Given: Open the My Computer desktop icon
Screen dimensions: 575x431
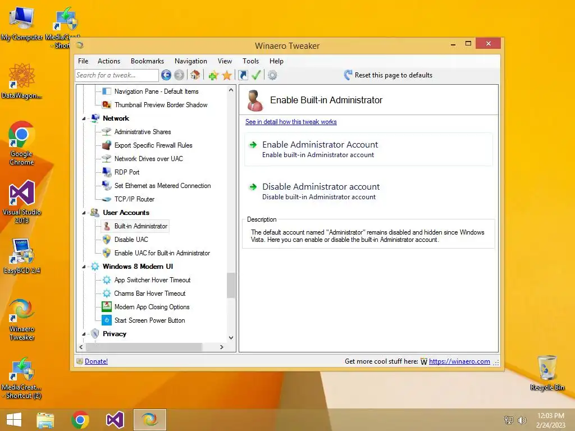Looking at the screenshot, I should (x=22, y=23).
